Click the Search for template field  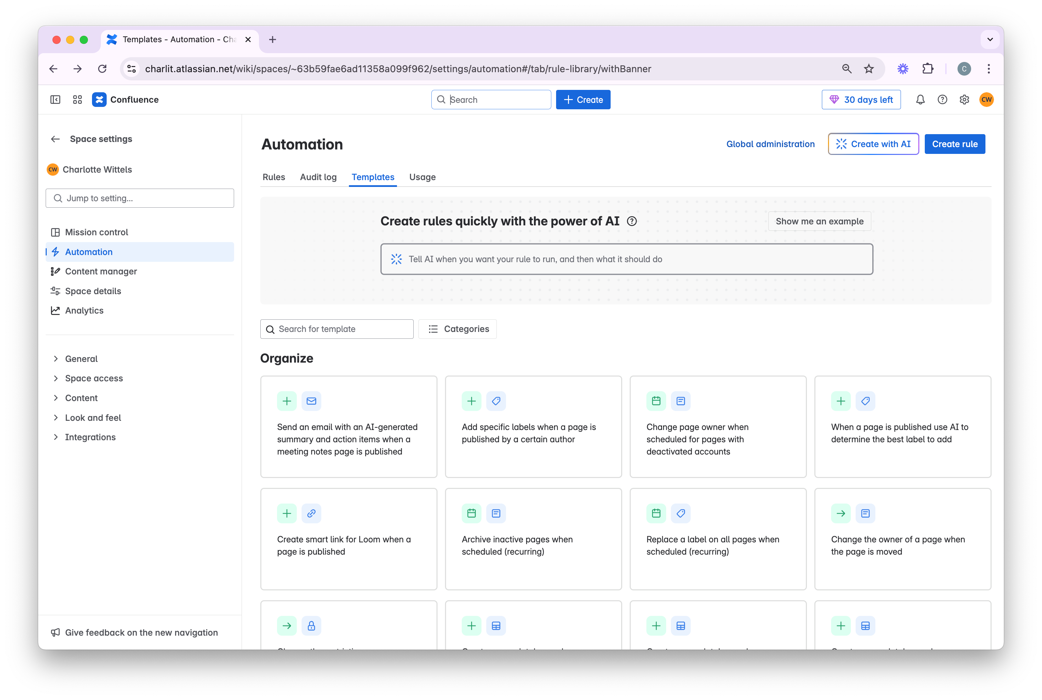[336, 329]
